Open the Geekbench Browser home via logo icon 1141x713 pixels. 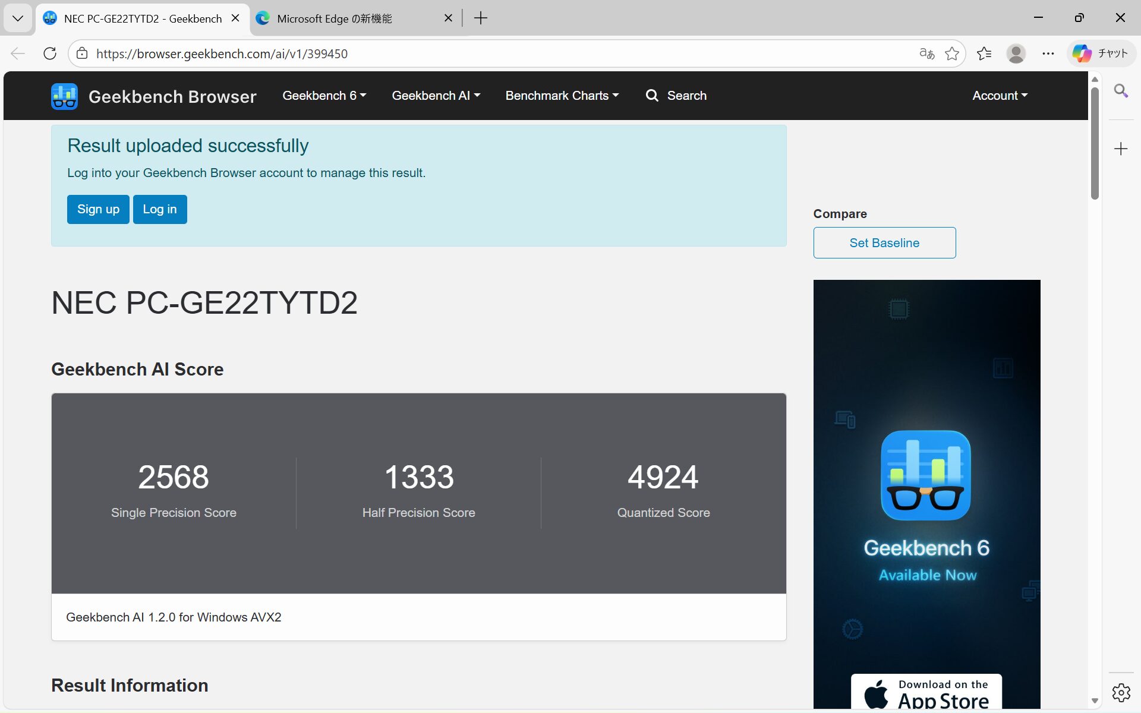coord(64,96)
